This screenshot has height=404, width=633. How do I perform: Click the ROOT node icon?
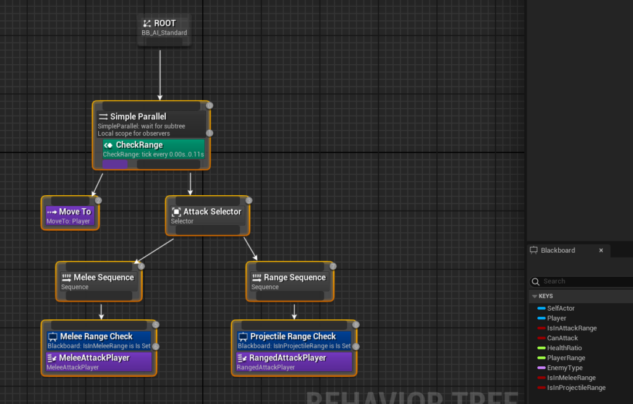(147, 23)
